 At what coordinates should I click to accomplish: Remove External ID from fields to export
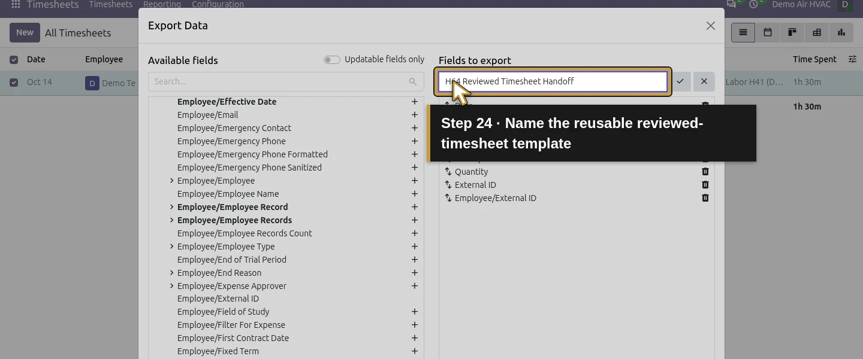(x=705, y=185)
